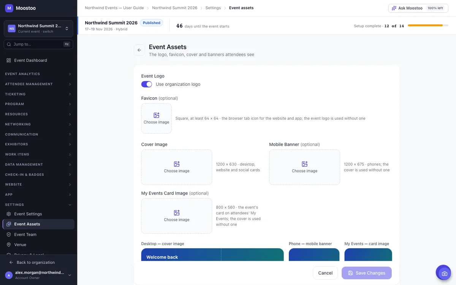Expand the Exhibitors section
This screenshot has width=456, height=285.
coord(38,144)
